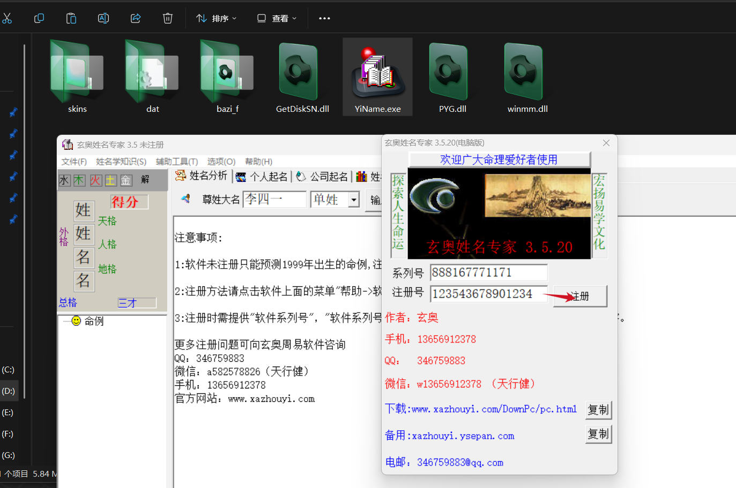Screen dimensions: 736x488
Task: Open the 排序 sort dropdown
Action: click(x=217, y=18)
